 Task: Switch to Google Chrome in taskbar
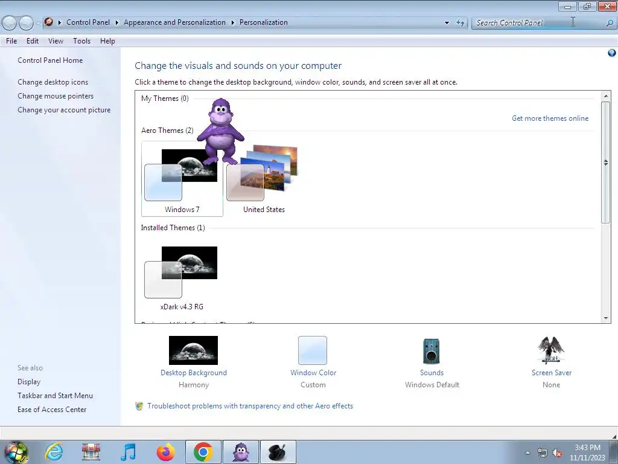tap(203, 452)
